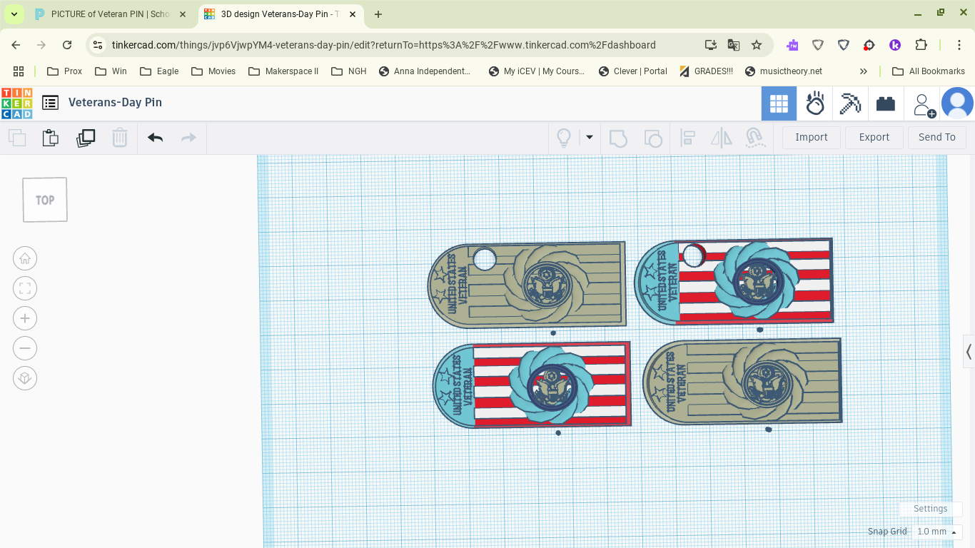This screenshot has height=548, width=975.
Task: Click the Cruise tool icon
Action: point(754,138)
